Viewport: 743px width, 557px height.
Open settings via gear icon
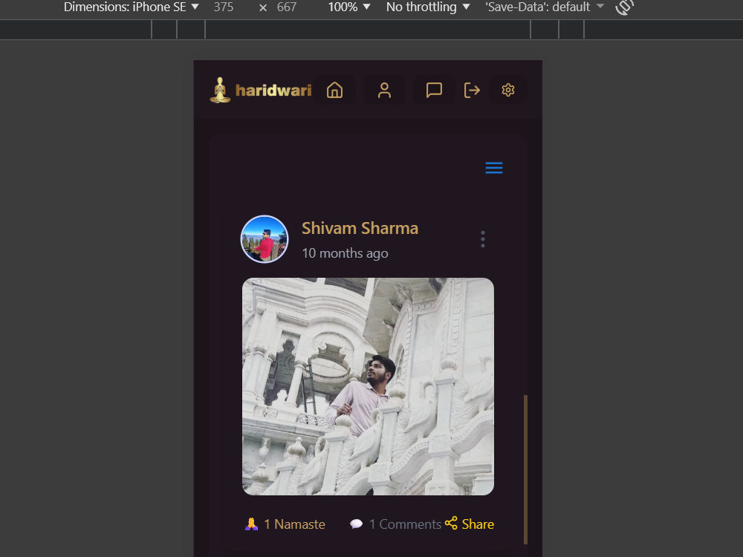click(508, 90)
